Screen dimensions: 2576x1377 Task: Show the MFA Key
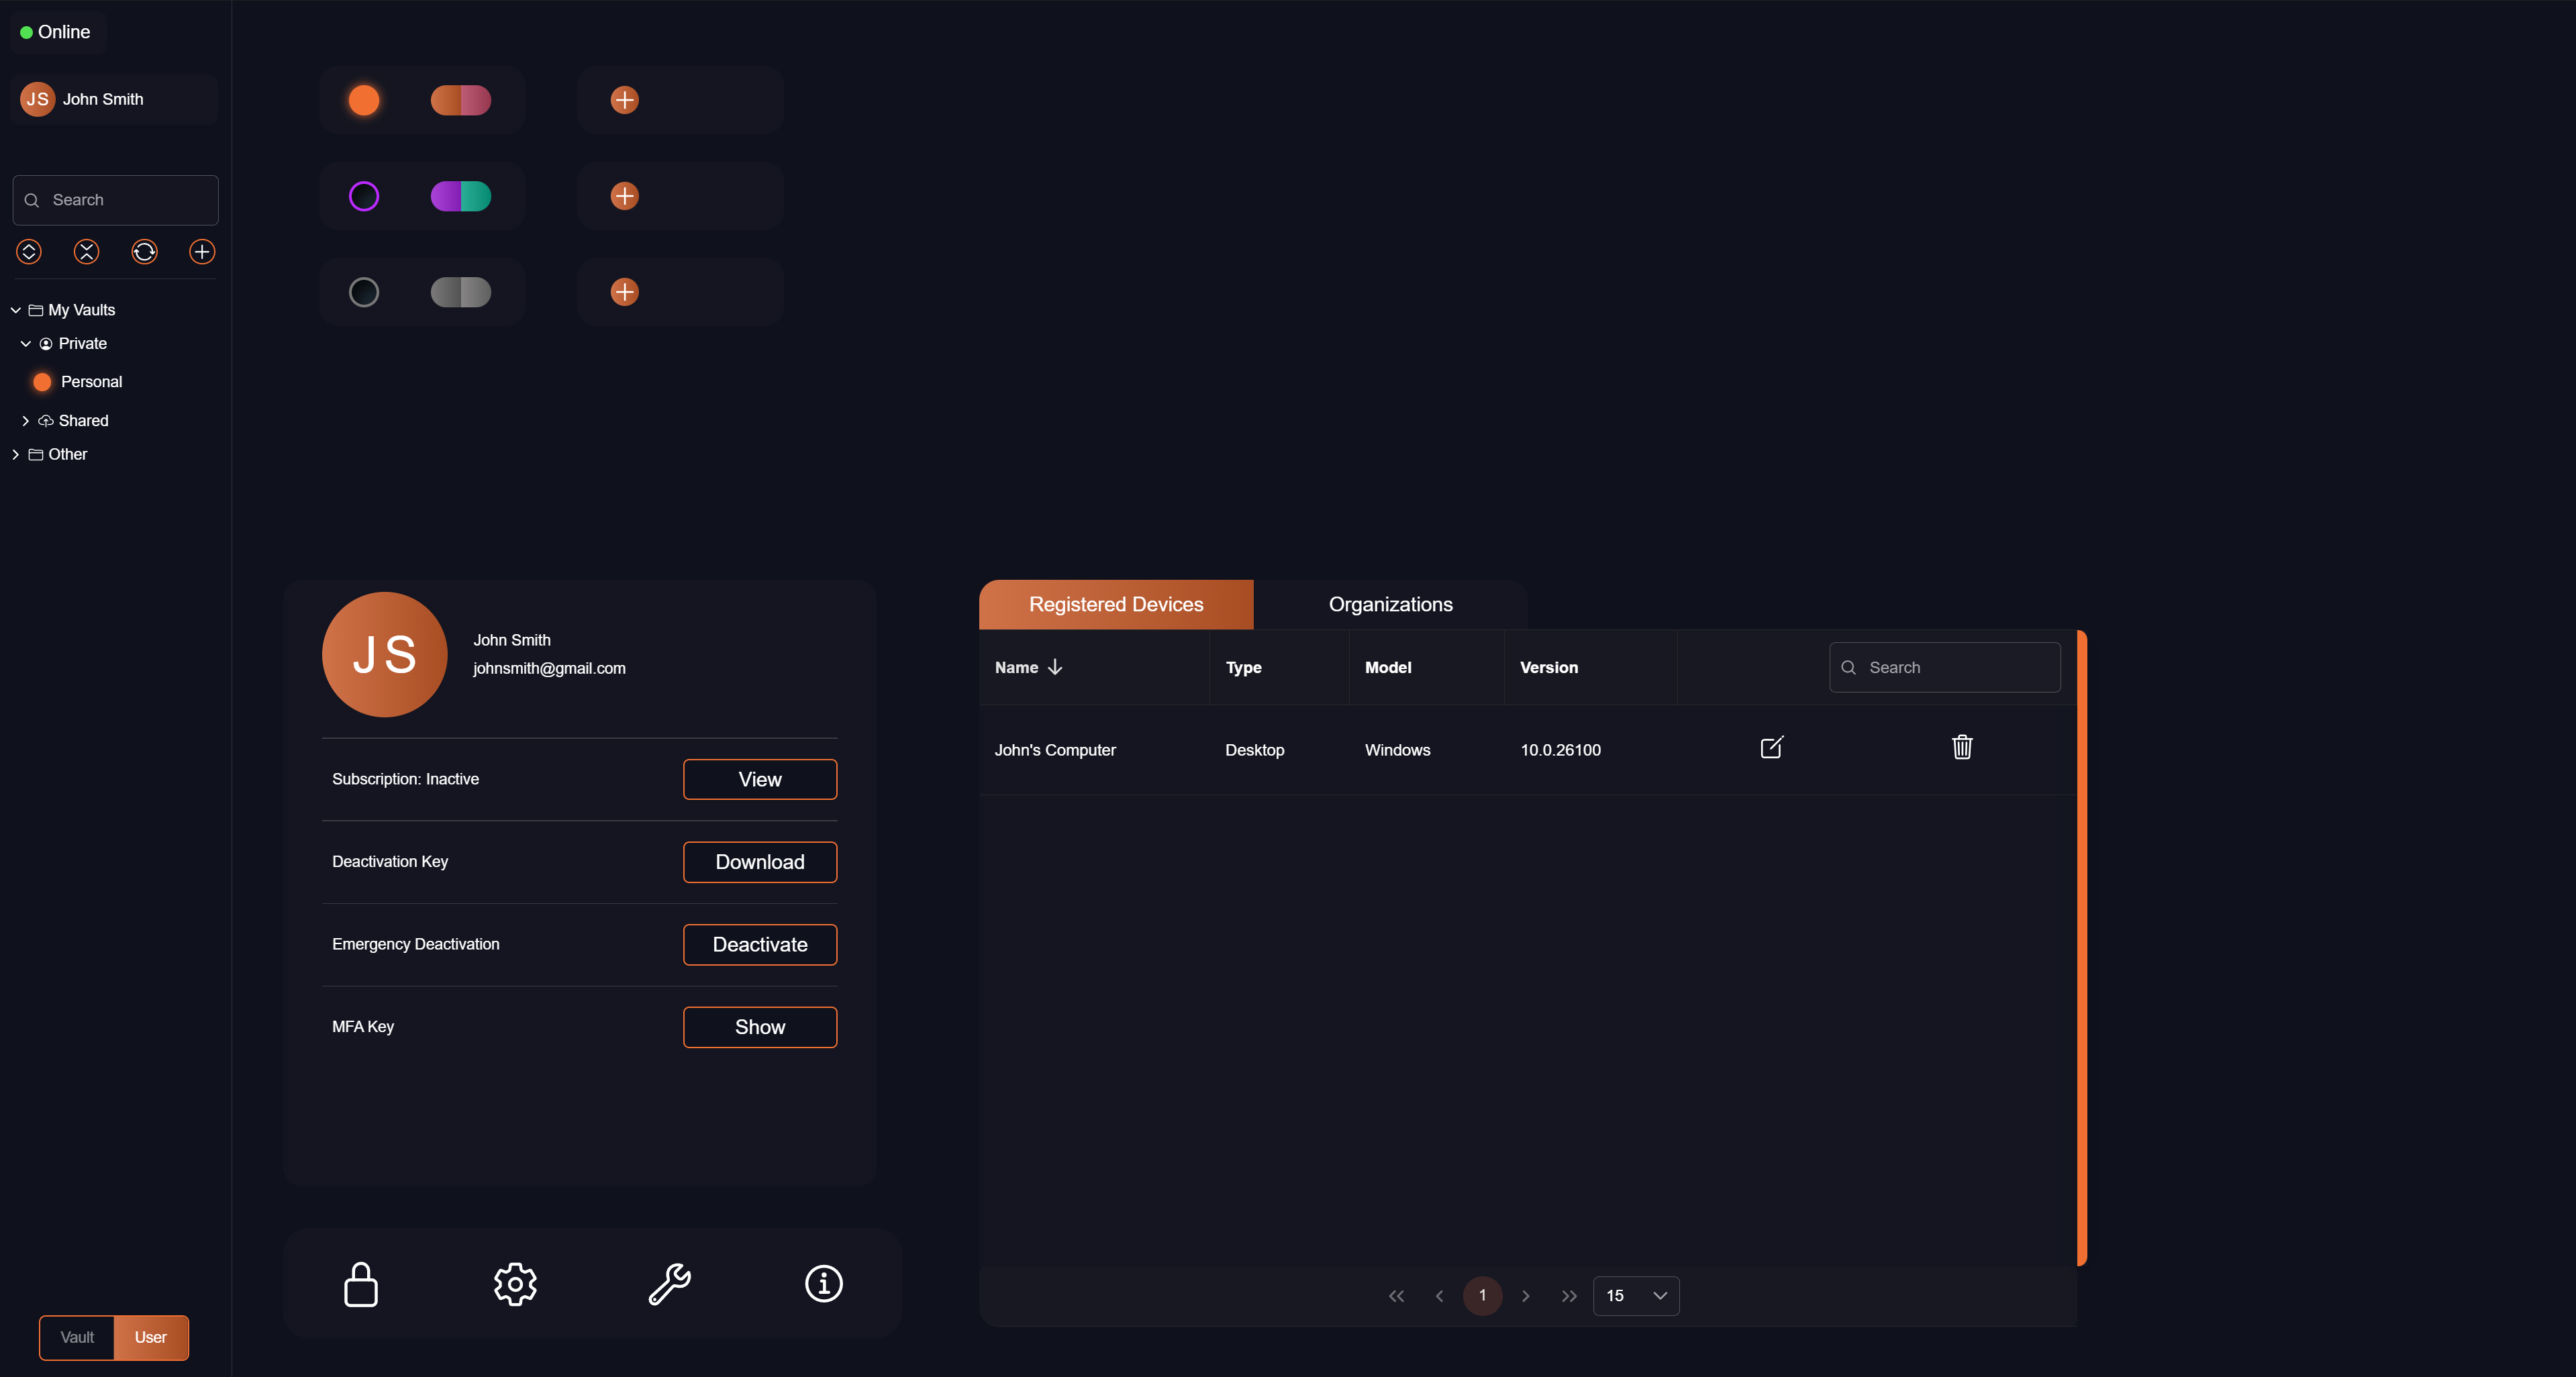(x=759, y=1026)
